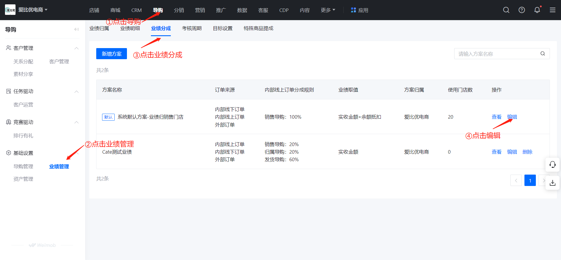
Task: Open 客户运营 in the sidebar
Action: coord(23,105)
